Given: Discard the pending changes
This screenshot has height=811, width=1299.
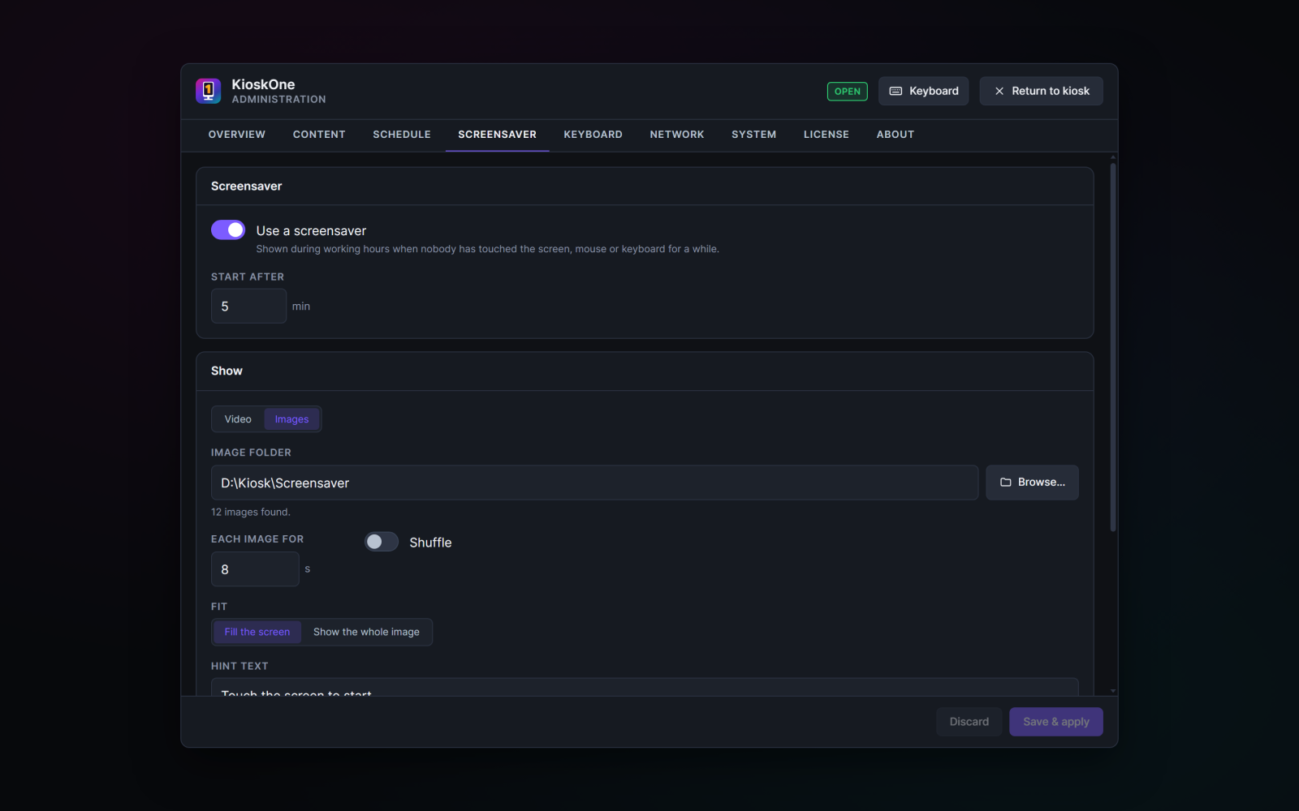Looking at the screenshot, I should click(x=969, y=722).
